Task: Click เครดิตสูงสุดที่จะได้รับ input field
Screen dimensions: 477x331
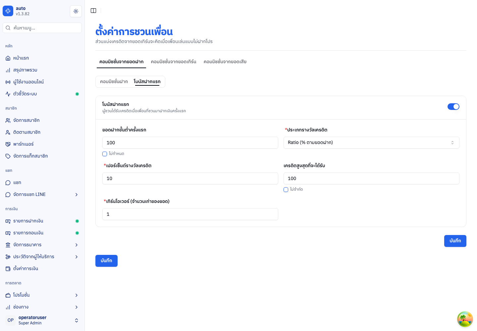Action: pyautogui.click(x=371, y=178)
